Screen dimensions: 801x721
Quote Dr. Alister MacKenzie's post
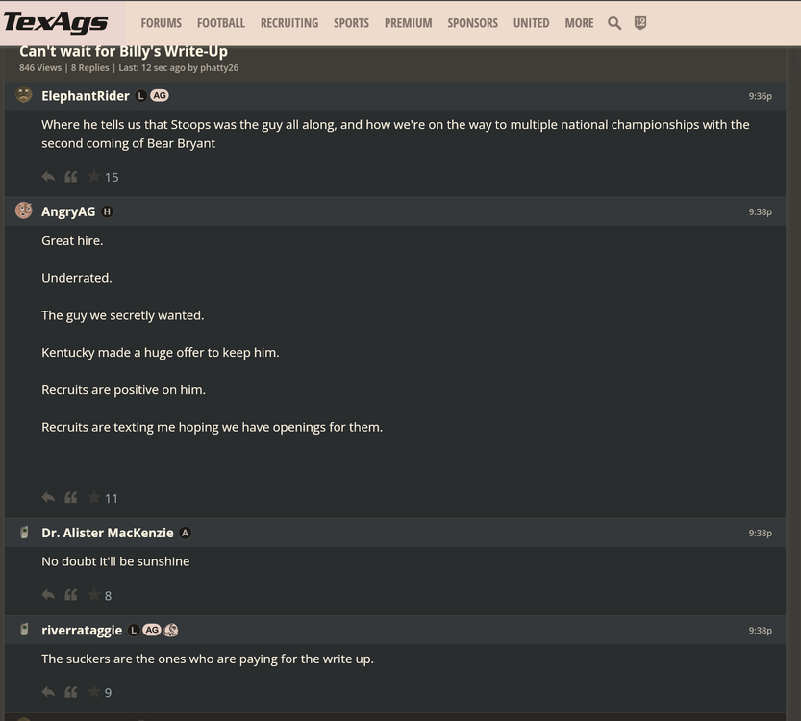(71, 595)
